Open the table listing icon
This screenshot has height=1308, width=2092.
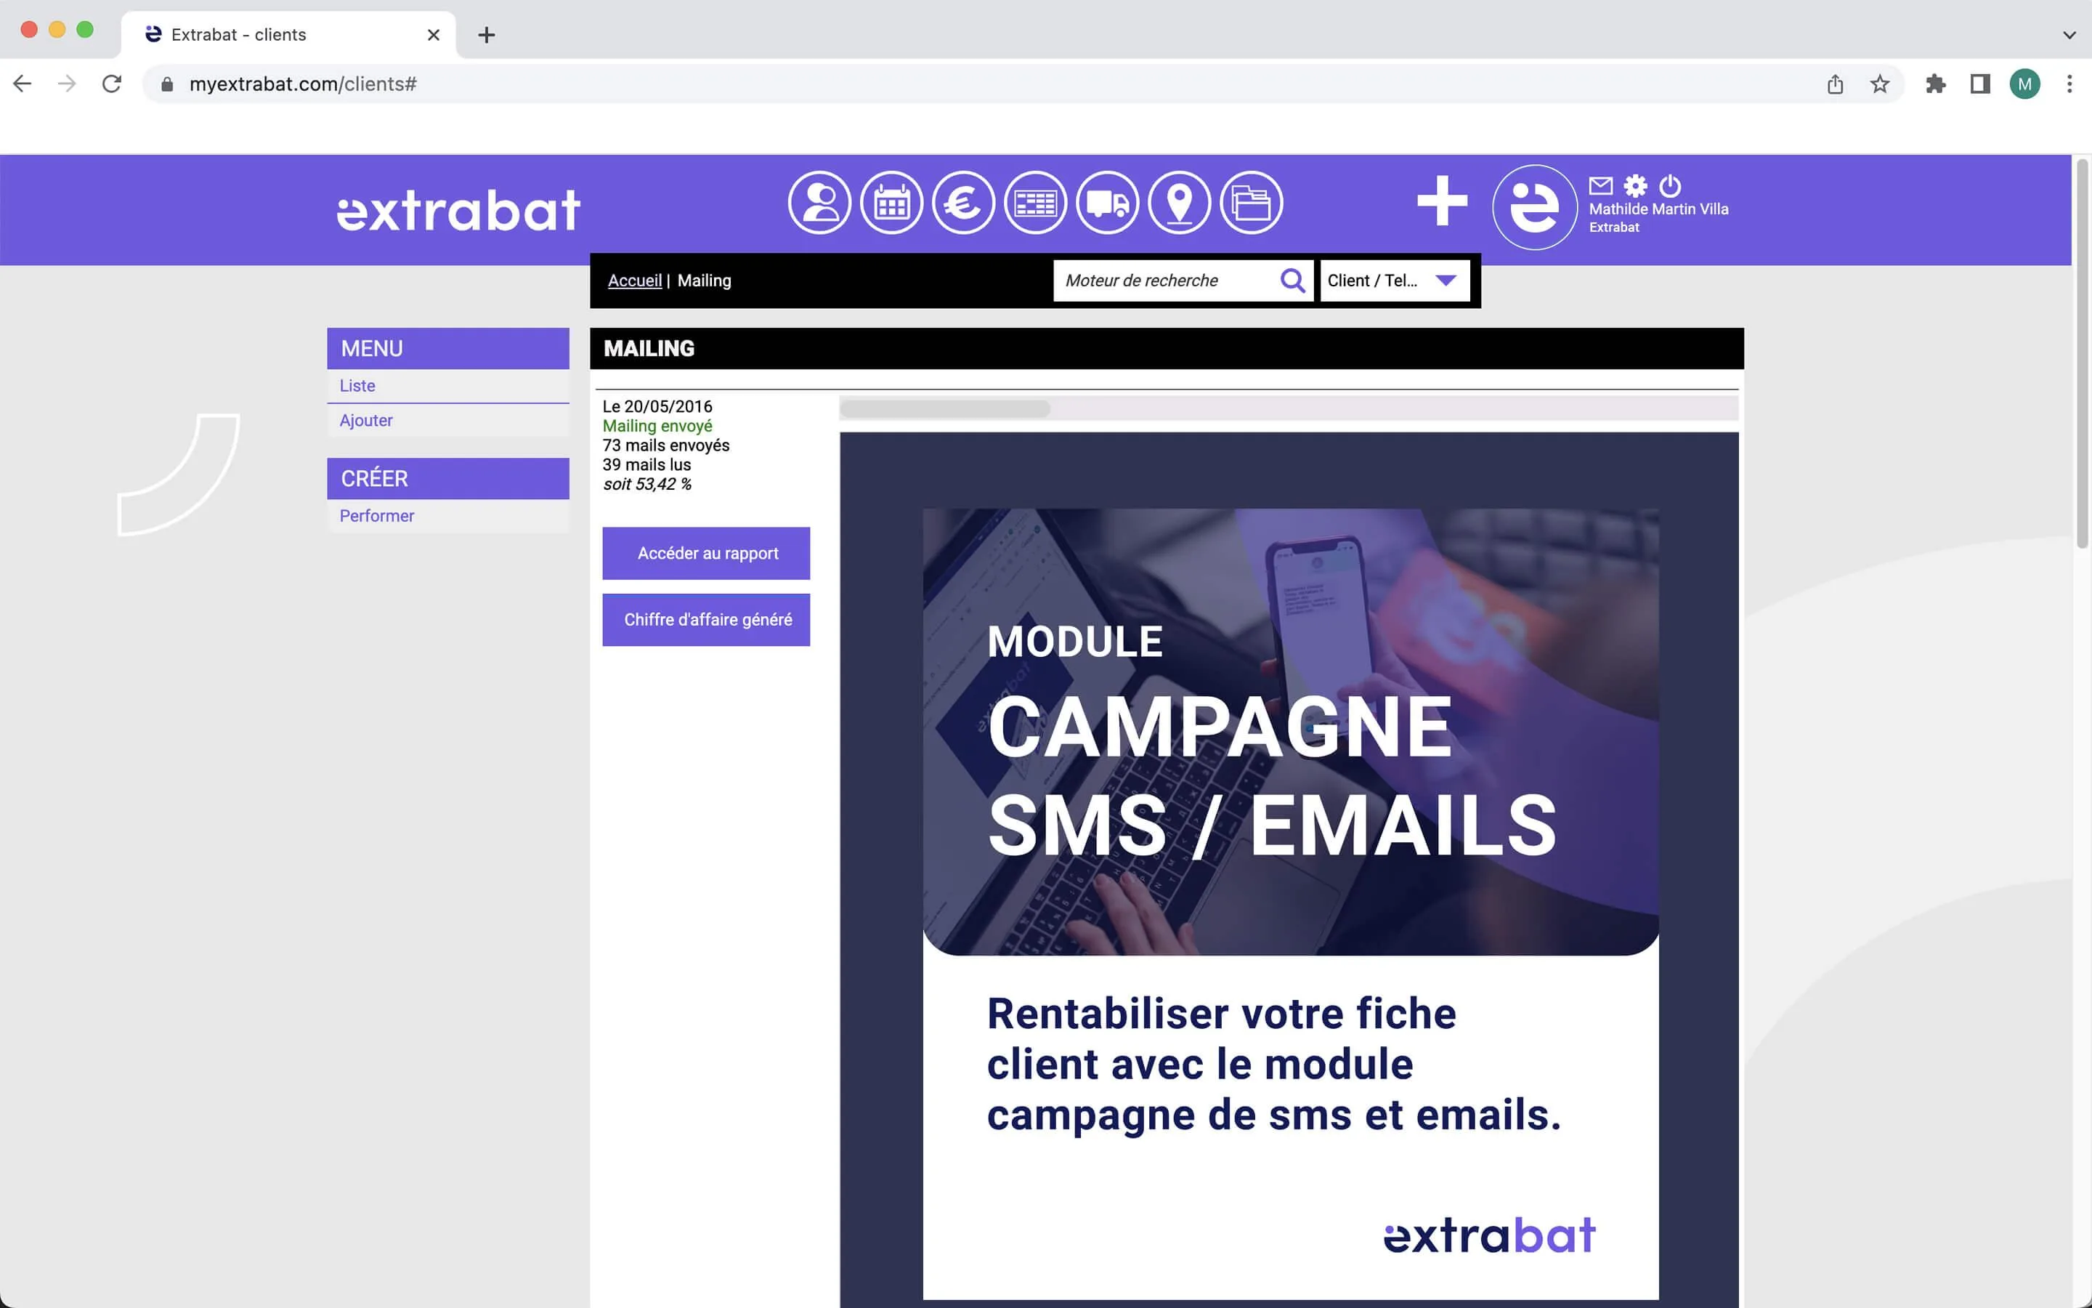pyautogui.click(x=1035, y=203)
